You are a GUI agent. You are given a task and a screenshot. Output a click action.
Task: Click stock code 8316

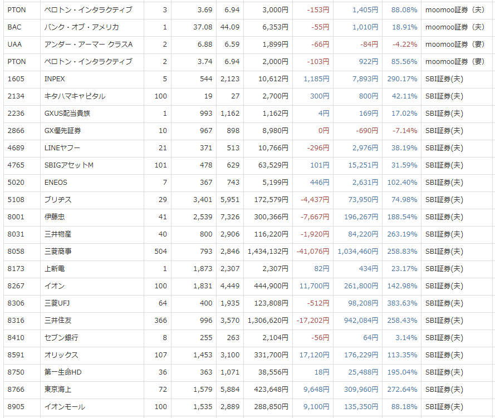coord(16,321)
